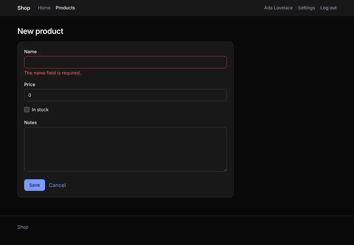Click the "New product" heading
This screenshot has height=245, width=354.
41,31
